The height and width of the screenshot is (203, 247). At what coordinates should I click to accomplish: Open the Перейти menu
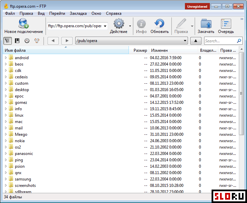click(57, 13)
